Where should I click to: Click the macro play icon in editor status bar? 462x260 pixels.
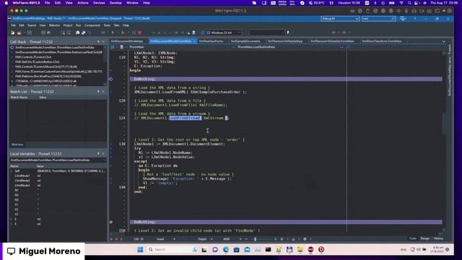pos(112,239)
